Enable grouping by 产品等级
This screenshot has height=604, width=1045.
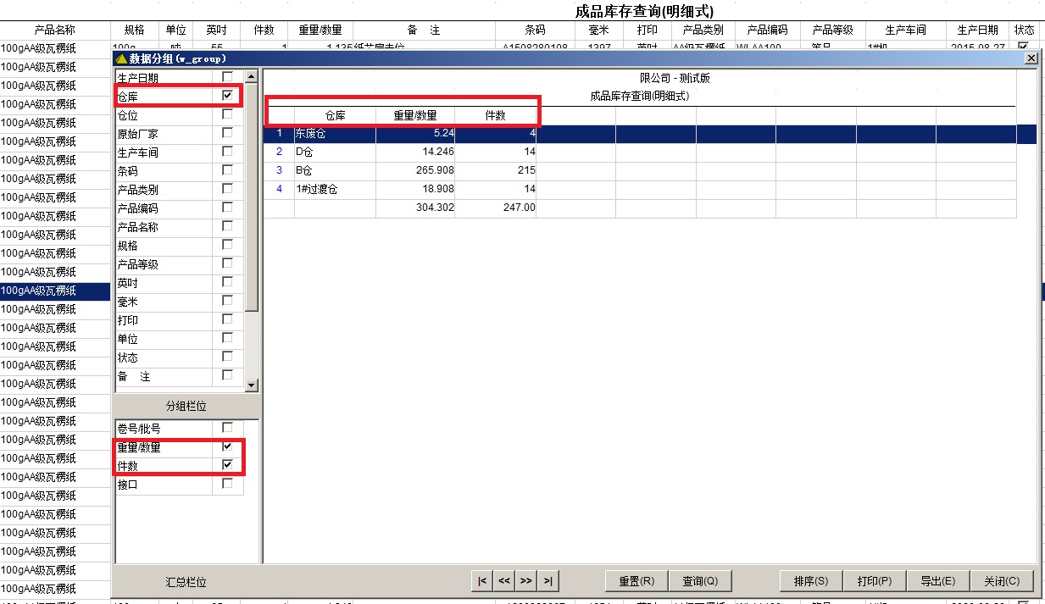[x=227, y=263]
